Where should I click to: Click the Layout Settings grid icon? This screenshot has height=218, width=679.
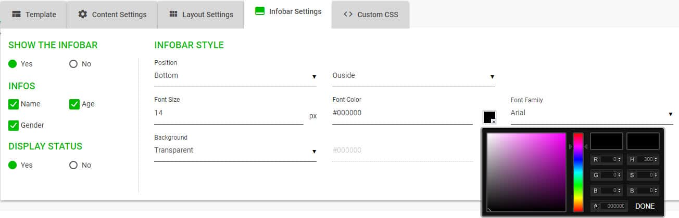pyautogui.click(x=173, y=15)
